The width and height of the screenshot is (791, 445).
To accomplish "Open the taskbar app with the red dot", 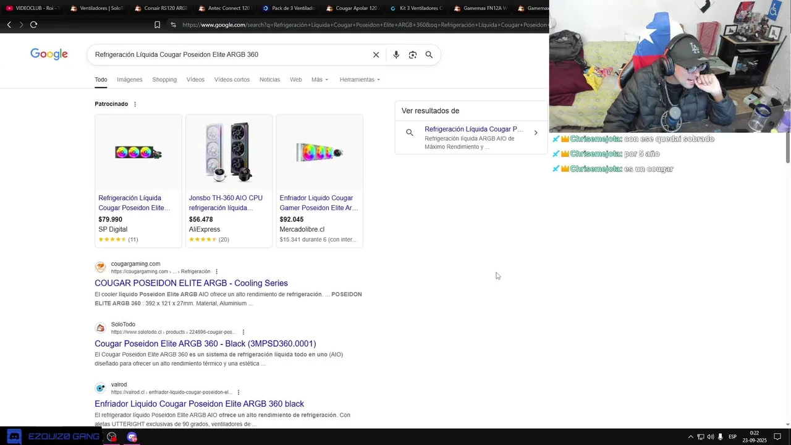I will click(112, 436).
